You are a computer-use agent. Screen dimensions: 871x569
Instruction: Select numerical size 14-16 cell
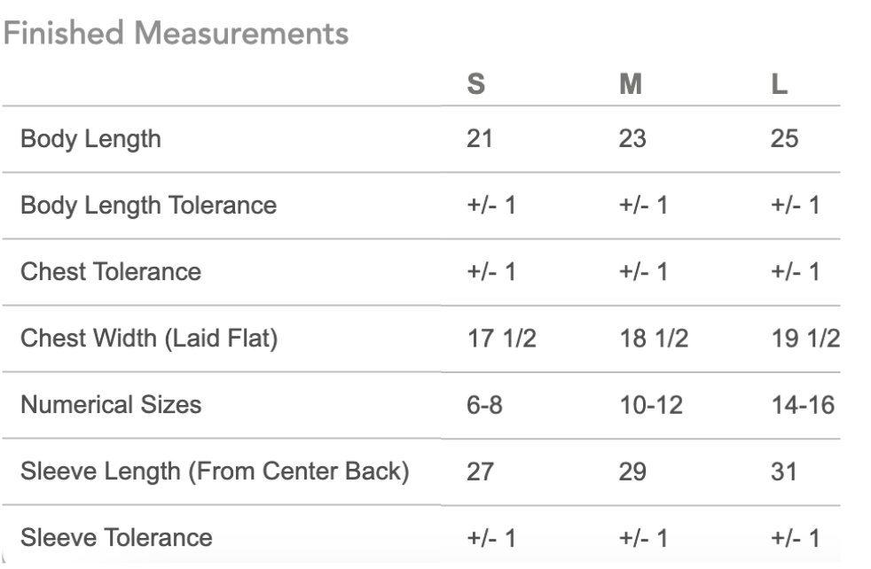pyautogui.click(x=803, y=405)
